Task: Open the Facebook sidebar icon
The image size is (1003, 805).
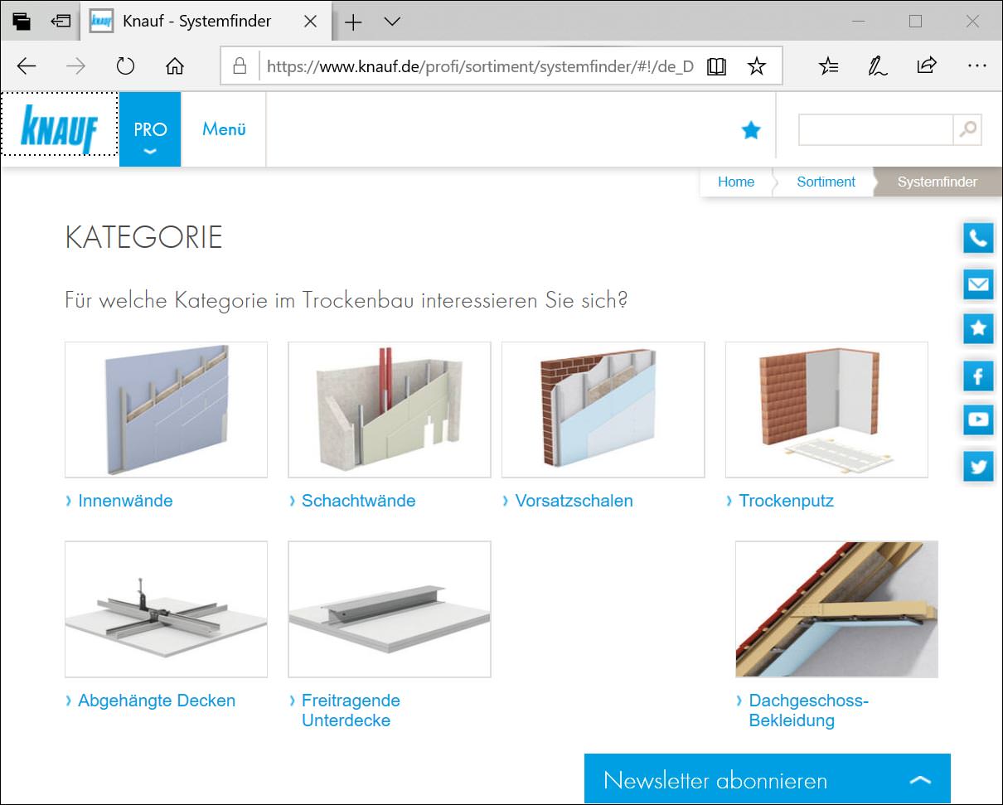Action: pos(979,376)
